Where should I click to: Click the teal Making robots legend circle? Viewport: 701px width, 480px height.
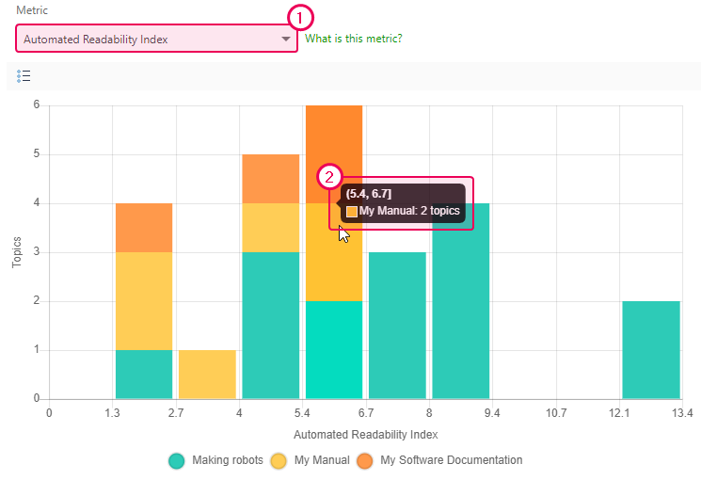click(177, 461)
